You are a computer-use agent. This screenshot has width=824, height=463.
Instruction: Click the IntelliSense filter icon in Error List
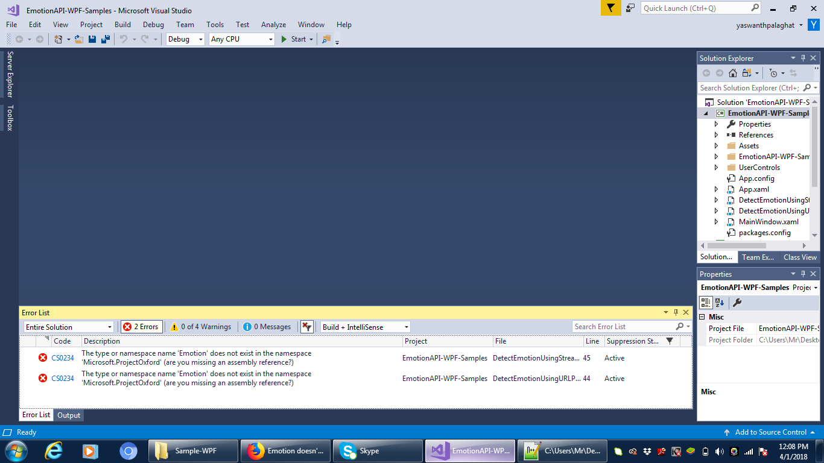(x=306, y=326)
